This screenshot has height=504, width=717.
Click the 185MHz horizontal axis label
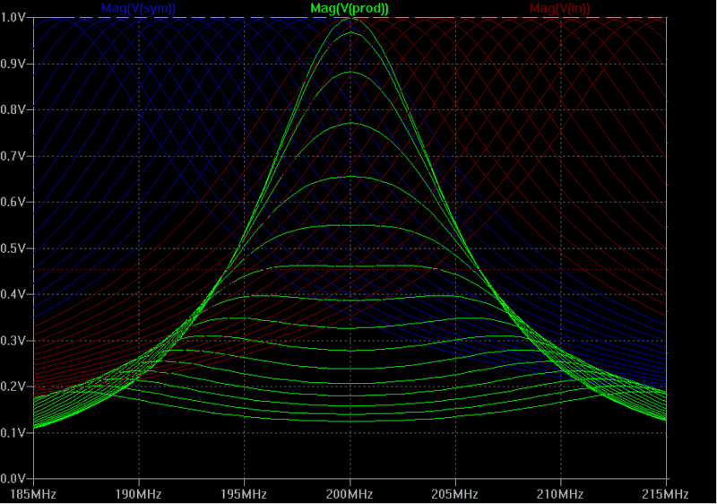33,494
